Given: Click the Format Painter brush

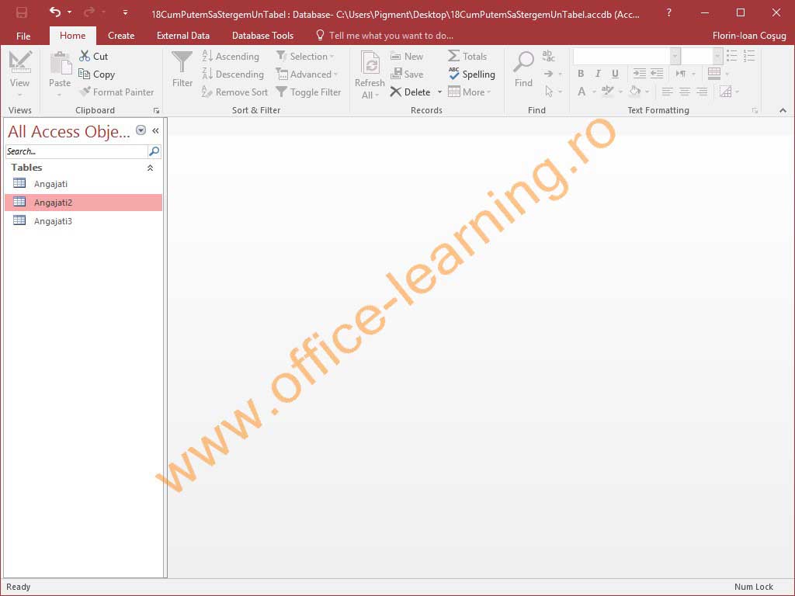Looking at the screenshot, I should tap(116, 92).
